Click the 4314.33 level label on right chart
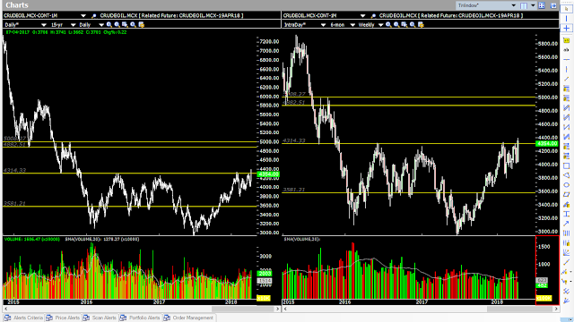The width and height of the screenshot is (574, 322). click(x=293, y=140)
